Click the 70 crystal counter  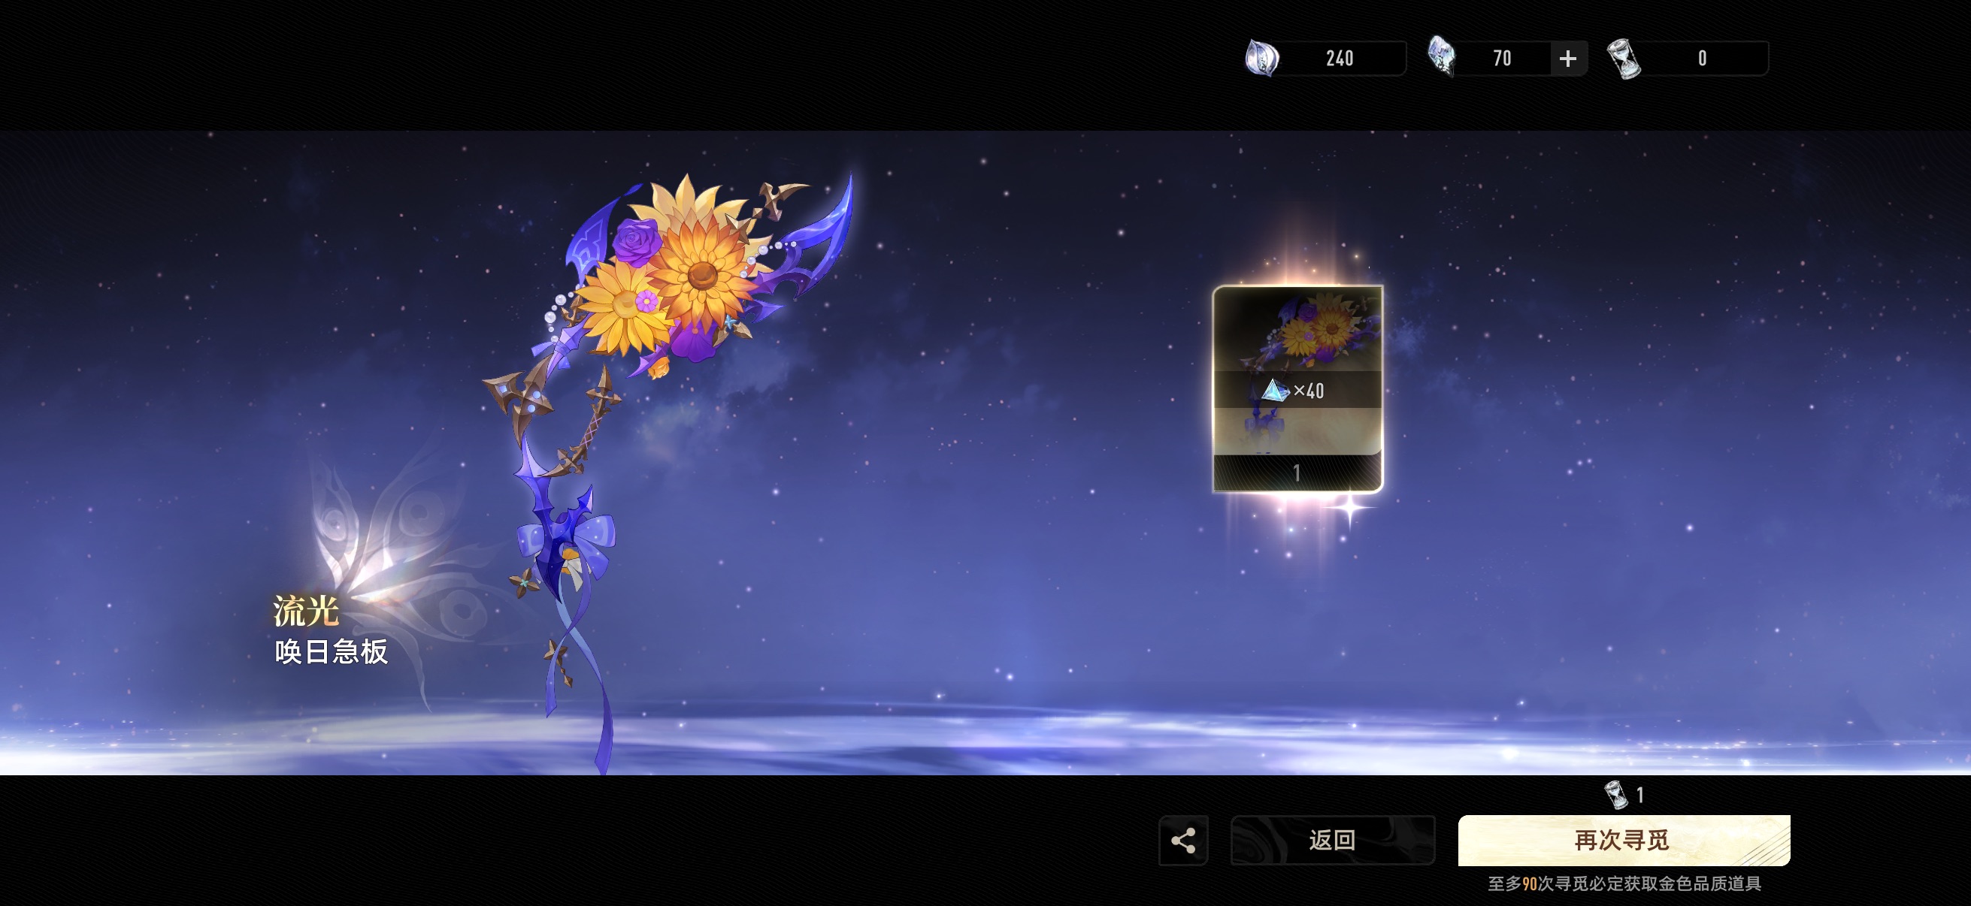pyautogui.click(x=1501, y=59)
